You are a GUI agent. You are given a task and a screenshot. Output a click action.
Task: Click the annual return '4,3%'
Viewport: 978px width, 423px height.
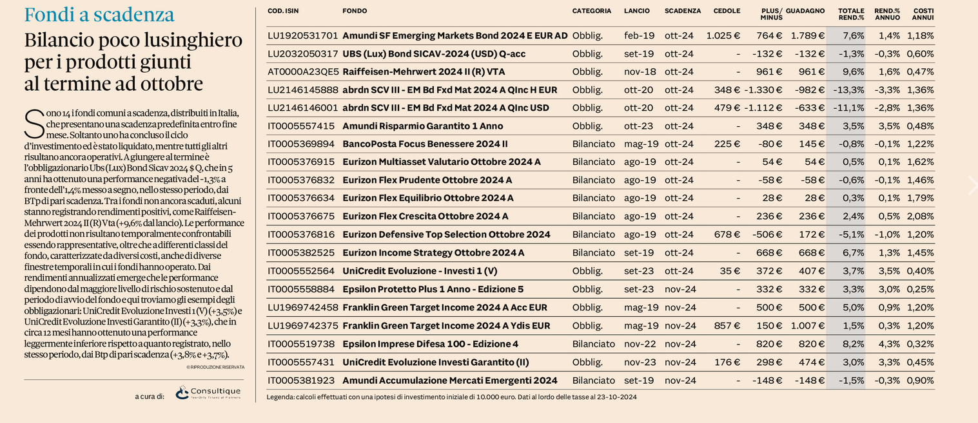890,344
